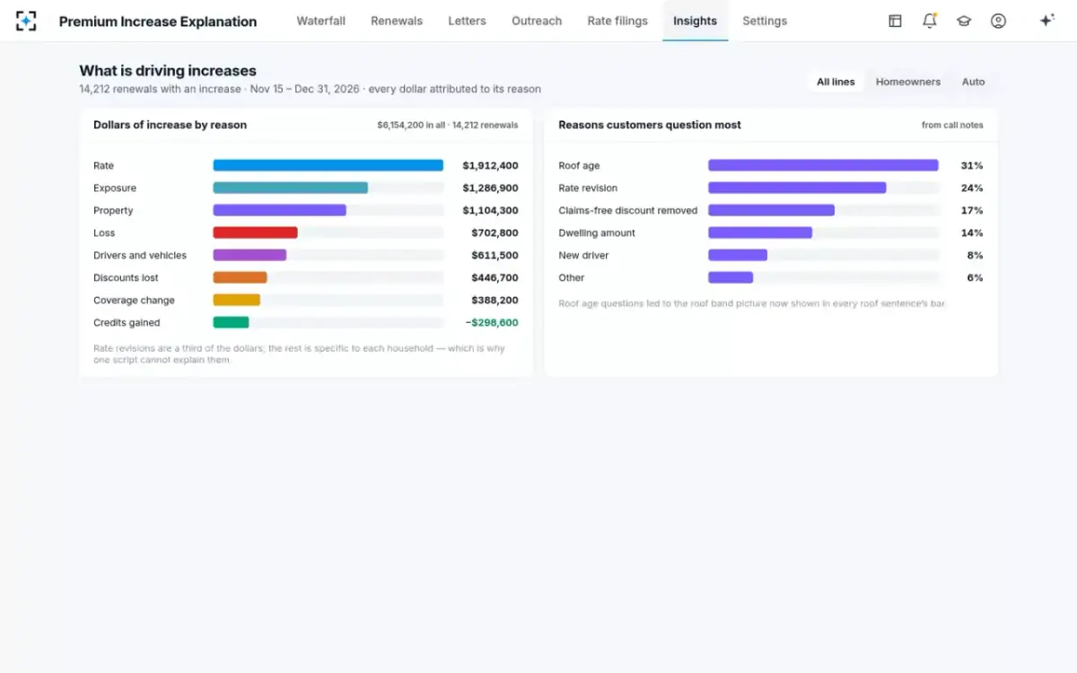Viewport: 1077px width, 673px height.
Task: Click the Dwelling amount label
Action: point(597,233)
